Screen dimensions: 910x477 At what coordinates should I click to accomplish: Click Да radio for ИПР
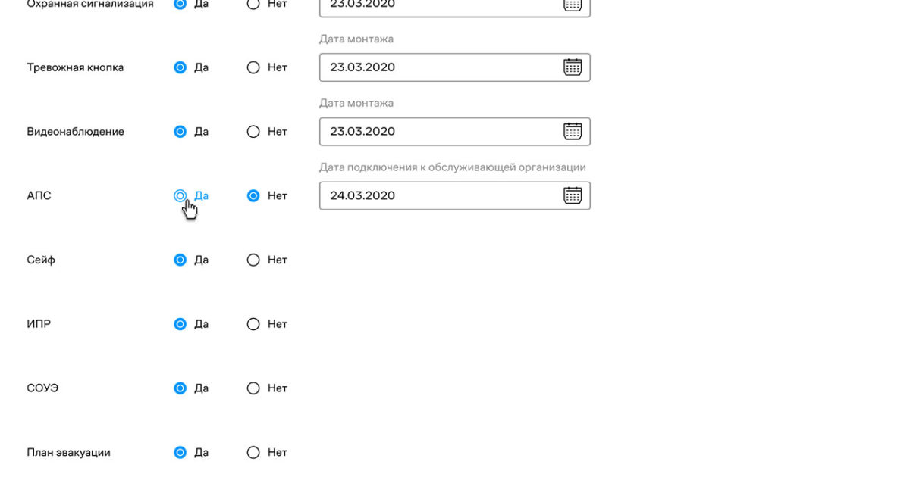pyautogui.click(x=180, y=324)
